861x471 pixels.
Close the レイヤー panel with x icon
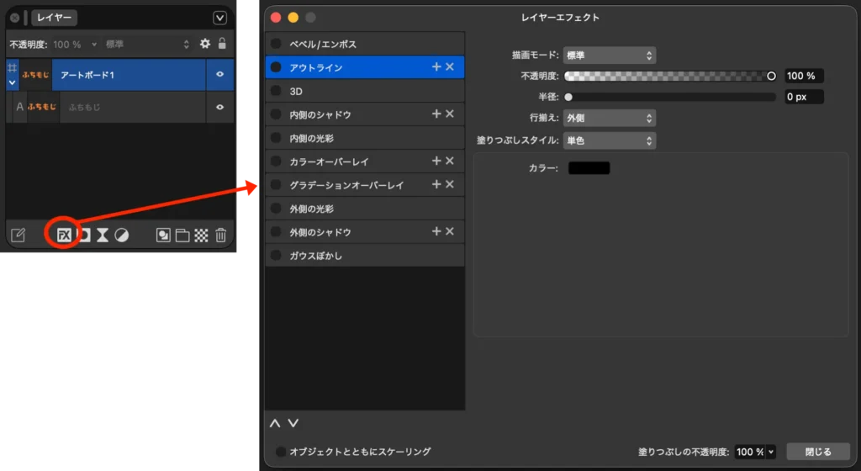pos(15,18)
